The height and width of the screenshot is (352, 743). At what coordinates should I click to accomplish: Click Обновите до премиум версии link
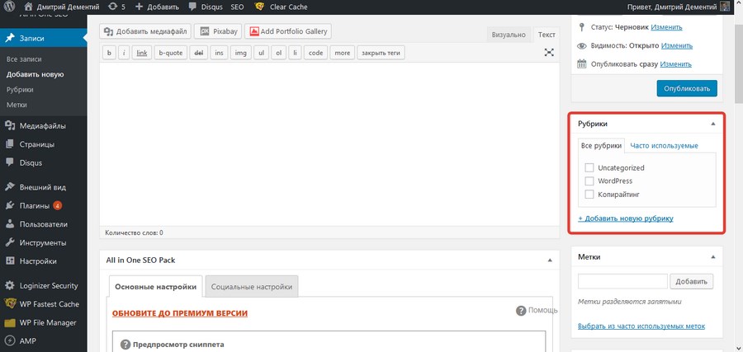pyautogui.click(x=180, y=313)
